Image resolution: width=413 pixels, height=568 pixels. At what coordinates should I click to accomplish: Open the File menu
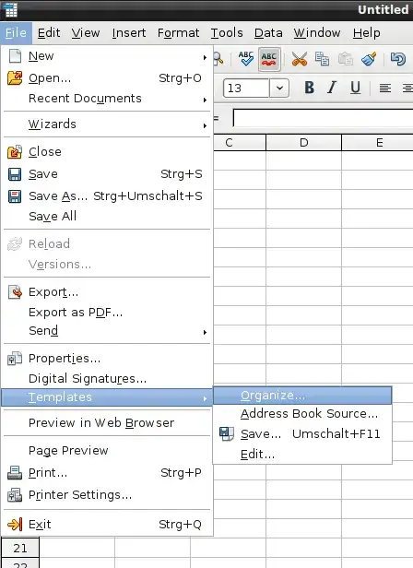16,33
